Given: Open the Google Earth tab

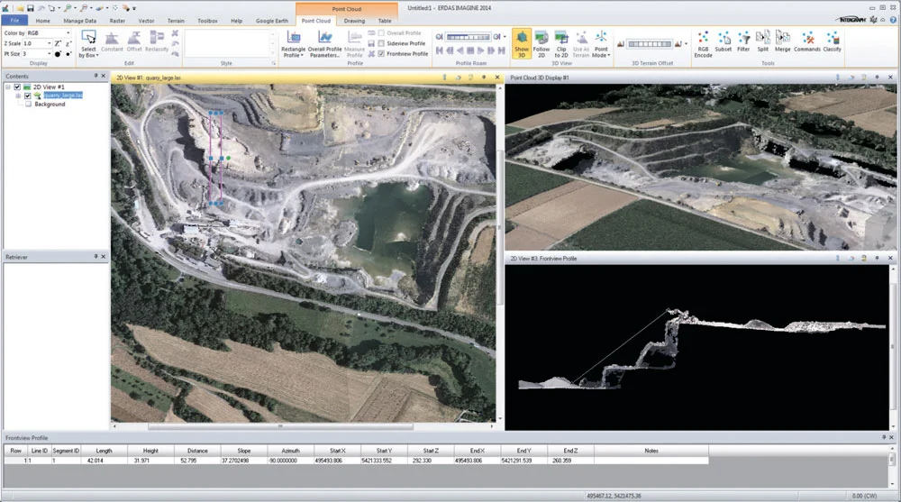Looking at the screenshot, I should pyautogui.click(x=270, y=20).
